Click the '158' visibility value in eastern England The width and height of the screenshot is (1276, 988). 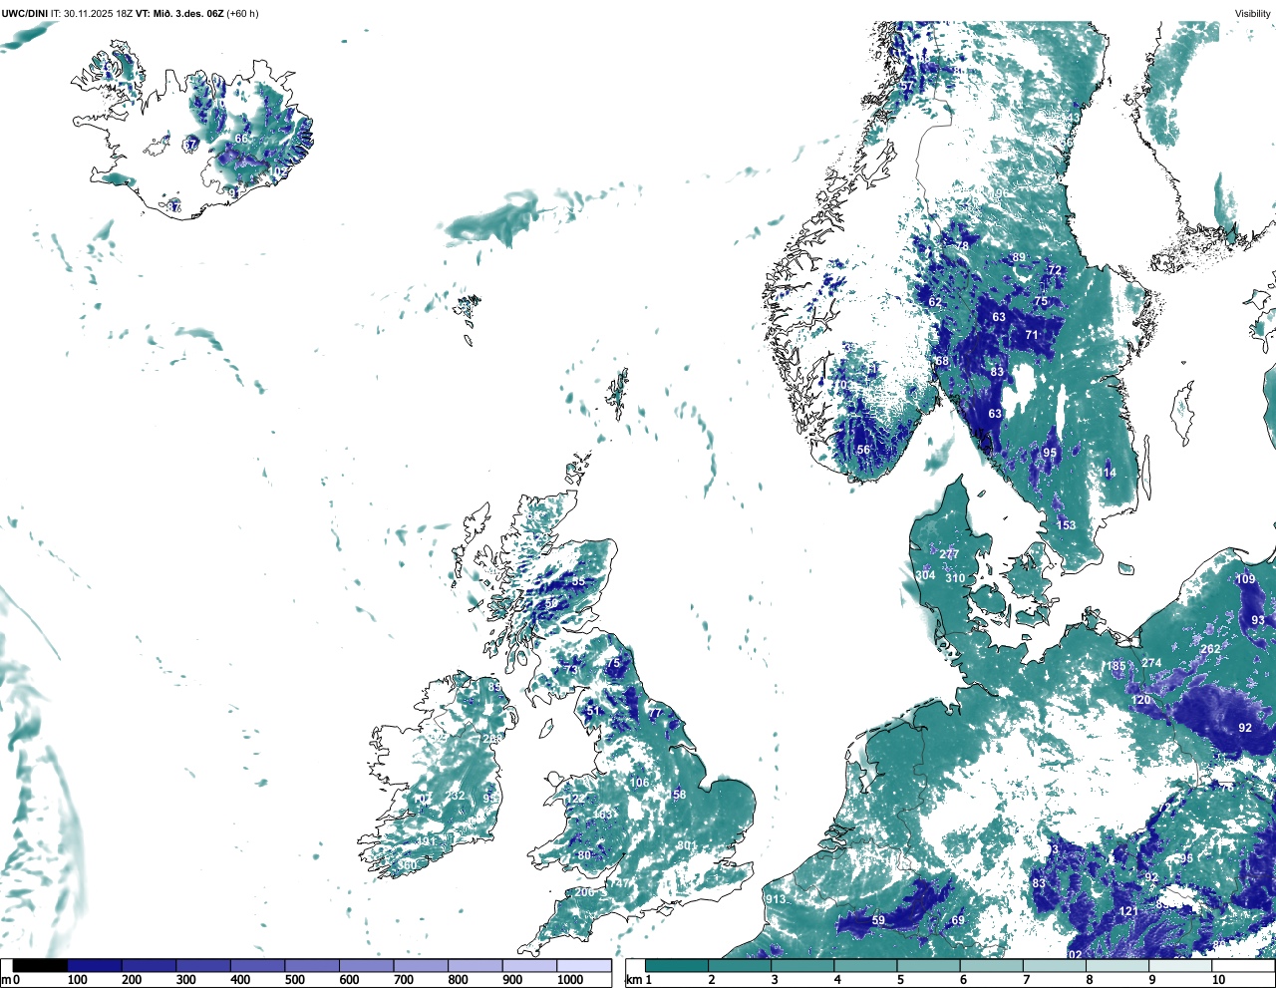point(677,795)
